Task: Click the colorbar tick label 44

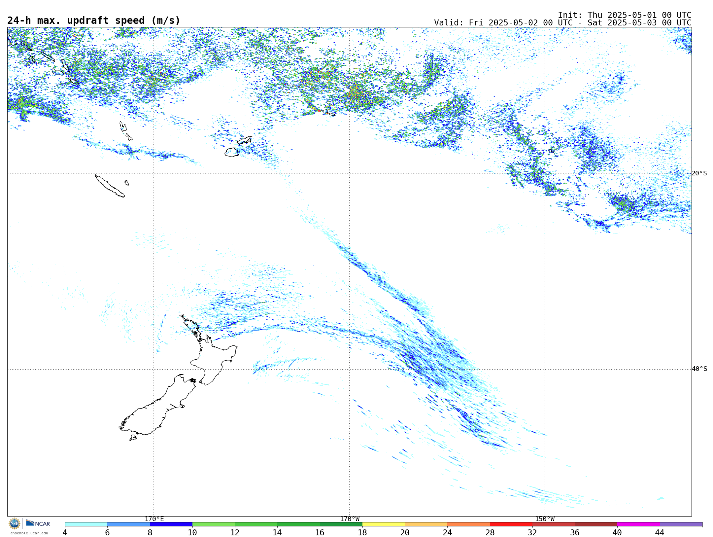Action: click(660, 532)
